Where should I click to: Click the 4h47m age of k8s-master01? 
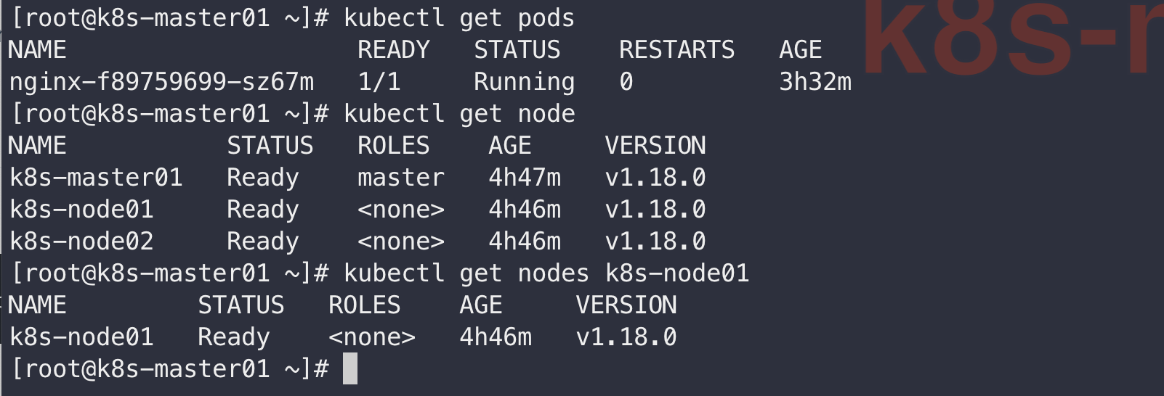point(524,178)
